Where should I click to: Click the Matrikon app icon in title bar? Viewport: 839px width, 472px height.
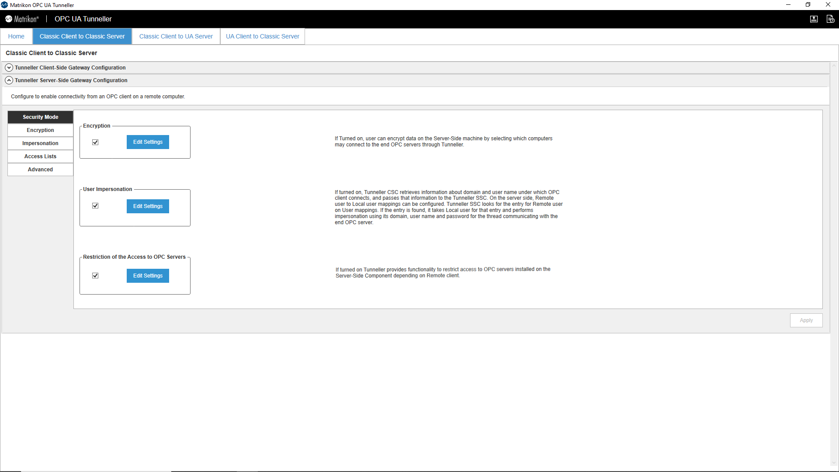[4, 5]
